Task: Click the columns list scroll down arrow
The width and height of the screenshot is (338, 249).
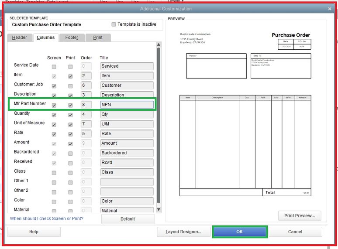Action: click(159, 209)
